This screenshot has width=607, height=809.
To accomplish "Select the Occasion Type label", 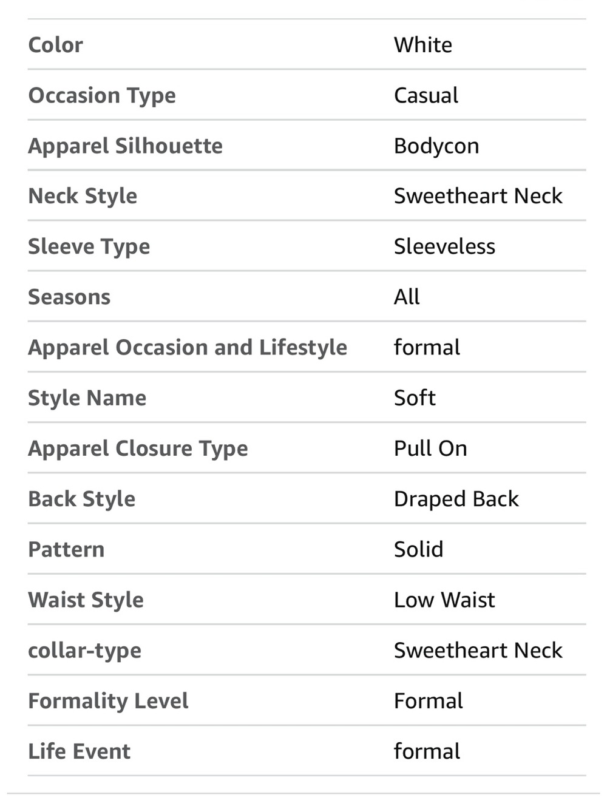I will [x=102, y=96].
